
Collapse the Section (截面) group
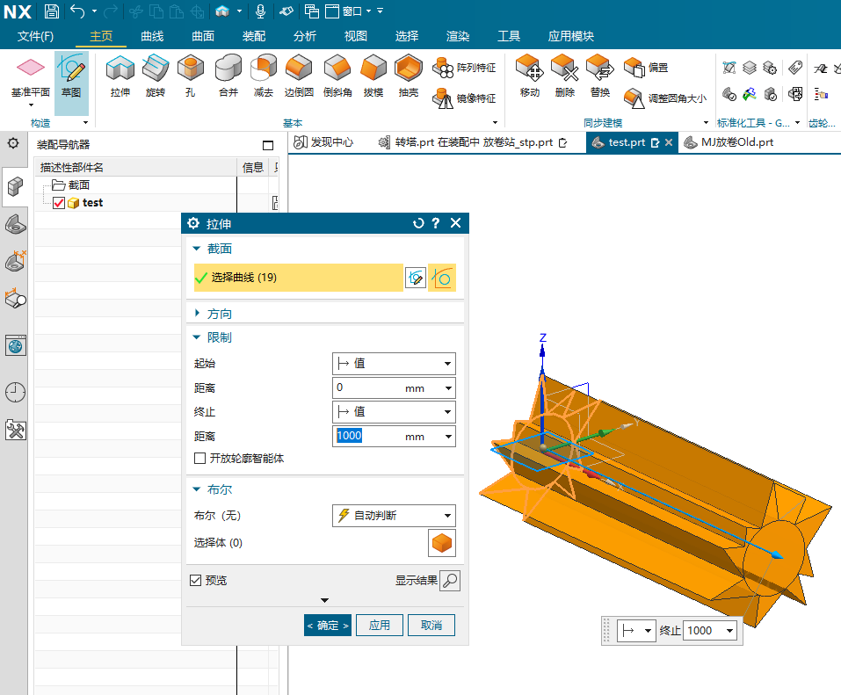click(x=196, y=249)
